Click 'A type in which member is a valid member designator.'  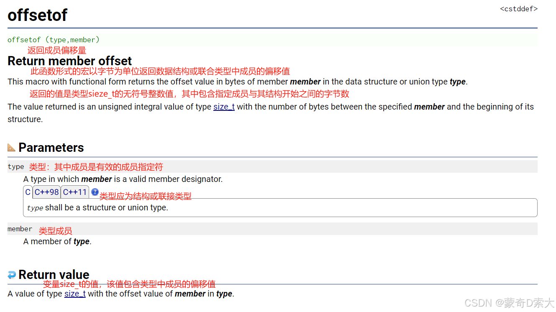click(123, 179)
